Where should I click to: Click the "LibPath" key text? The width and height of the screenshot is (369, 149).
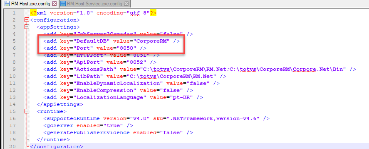pyautogui.click(x=89, y=76)
